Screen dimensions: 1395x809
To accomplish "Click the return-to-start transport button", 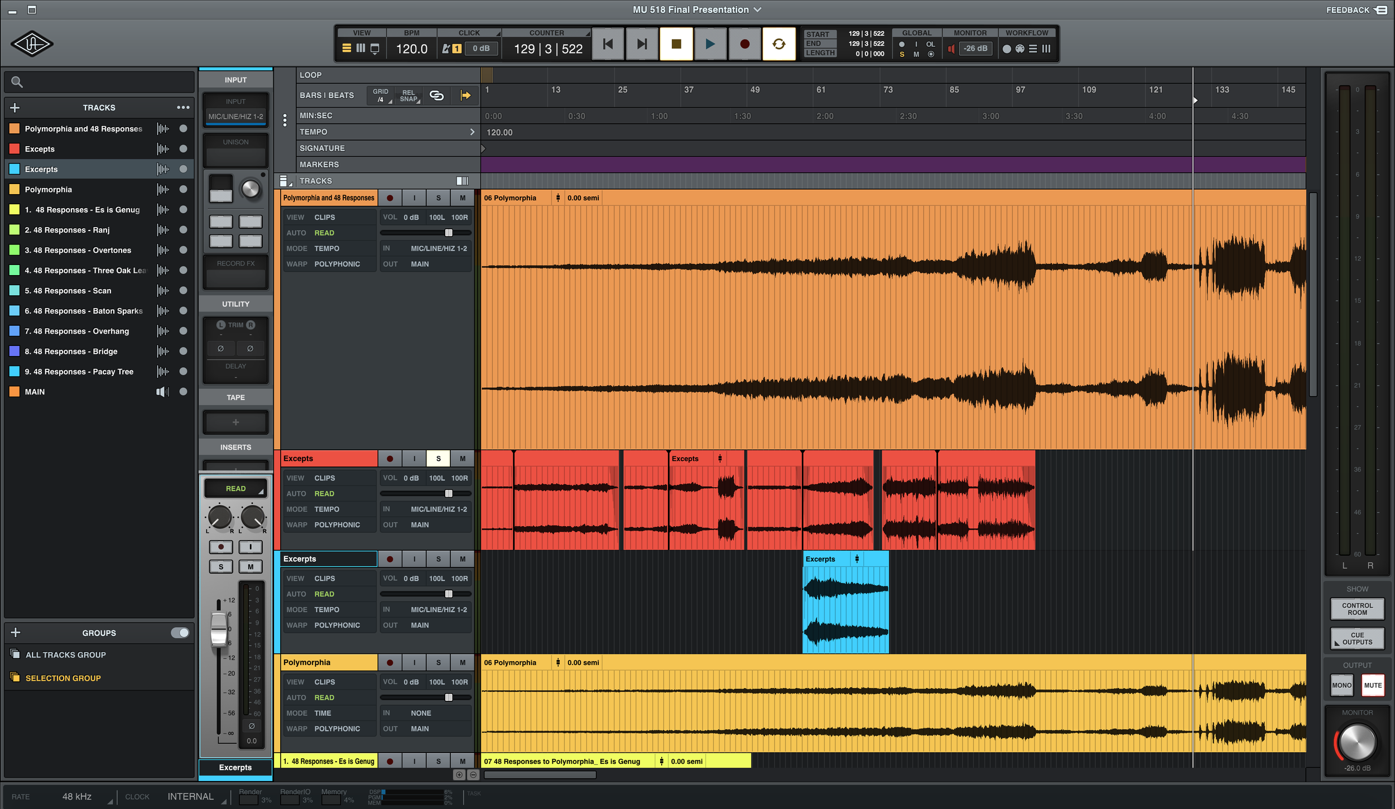I will [x=608, y=44].
